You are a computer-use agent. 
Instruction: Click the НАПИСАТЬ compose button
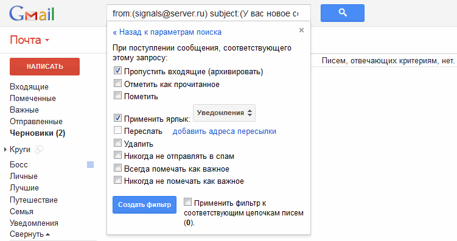coord(44,66)
